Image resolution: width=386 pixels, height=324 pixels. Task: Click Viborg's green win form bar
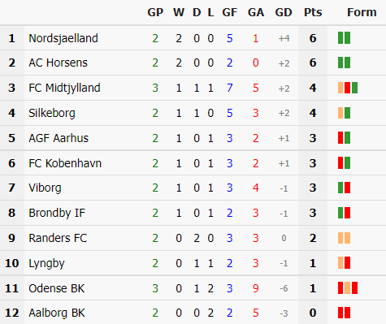click(x=340, y=188)
